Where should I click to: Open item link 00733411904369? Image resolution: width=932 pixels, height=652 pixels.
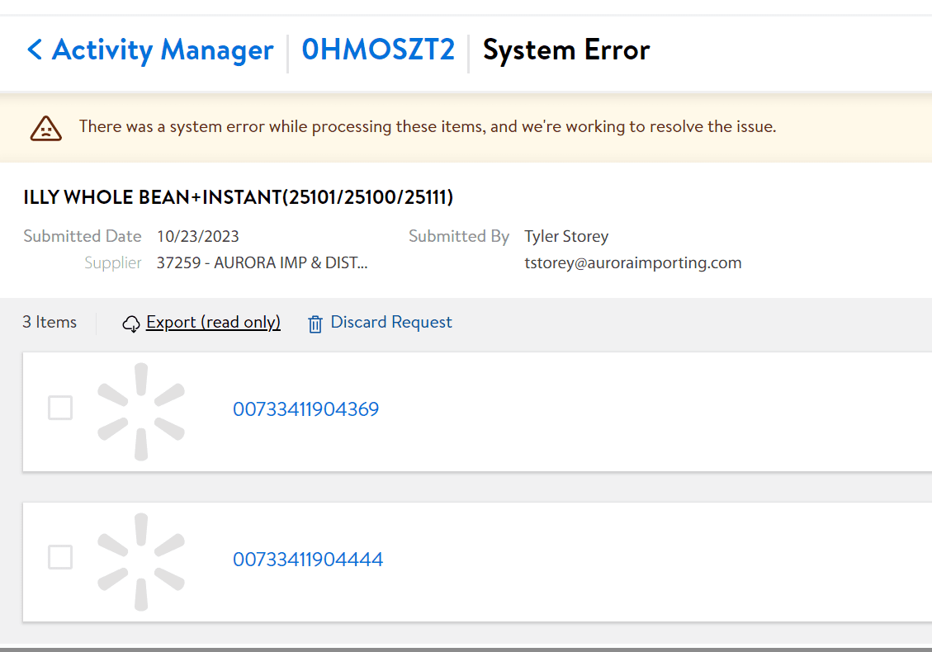click(x=305, y=409)
